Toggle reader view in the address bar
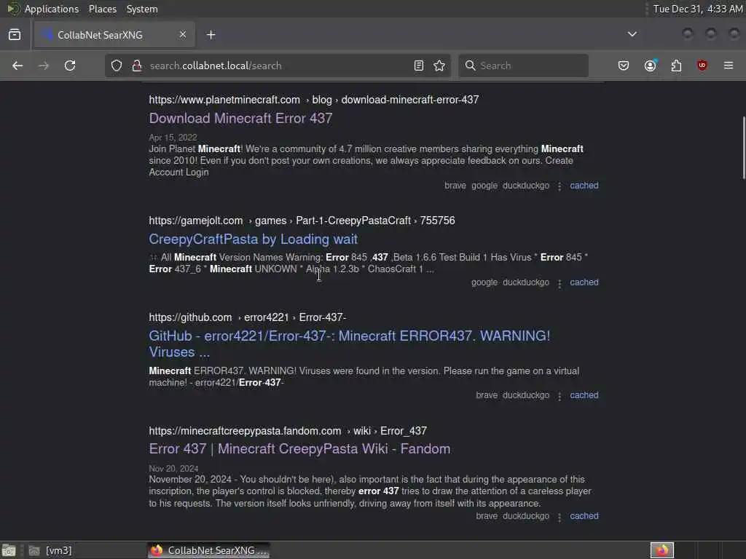This screenshot has width=746, height=559. tap(419, 66)
